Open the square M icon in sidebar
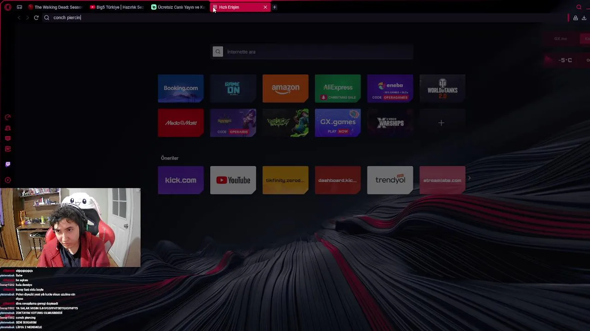This screenshot has height=331, width=590. [7, 148]
